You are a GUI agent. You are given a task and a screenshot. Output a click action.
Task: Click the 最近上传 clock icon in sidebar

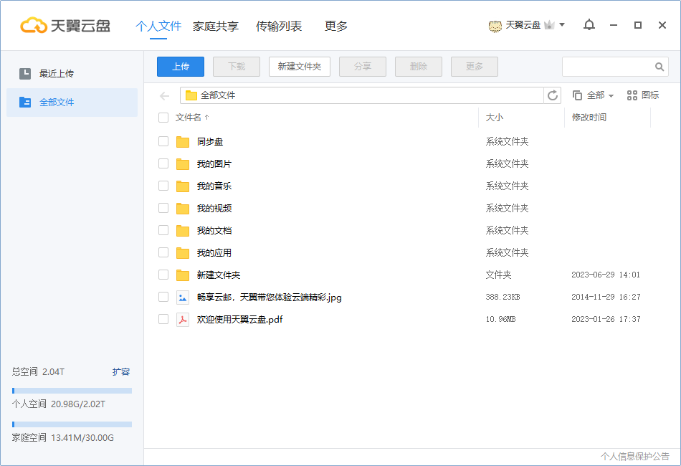pos(25,73)
